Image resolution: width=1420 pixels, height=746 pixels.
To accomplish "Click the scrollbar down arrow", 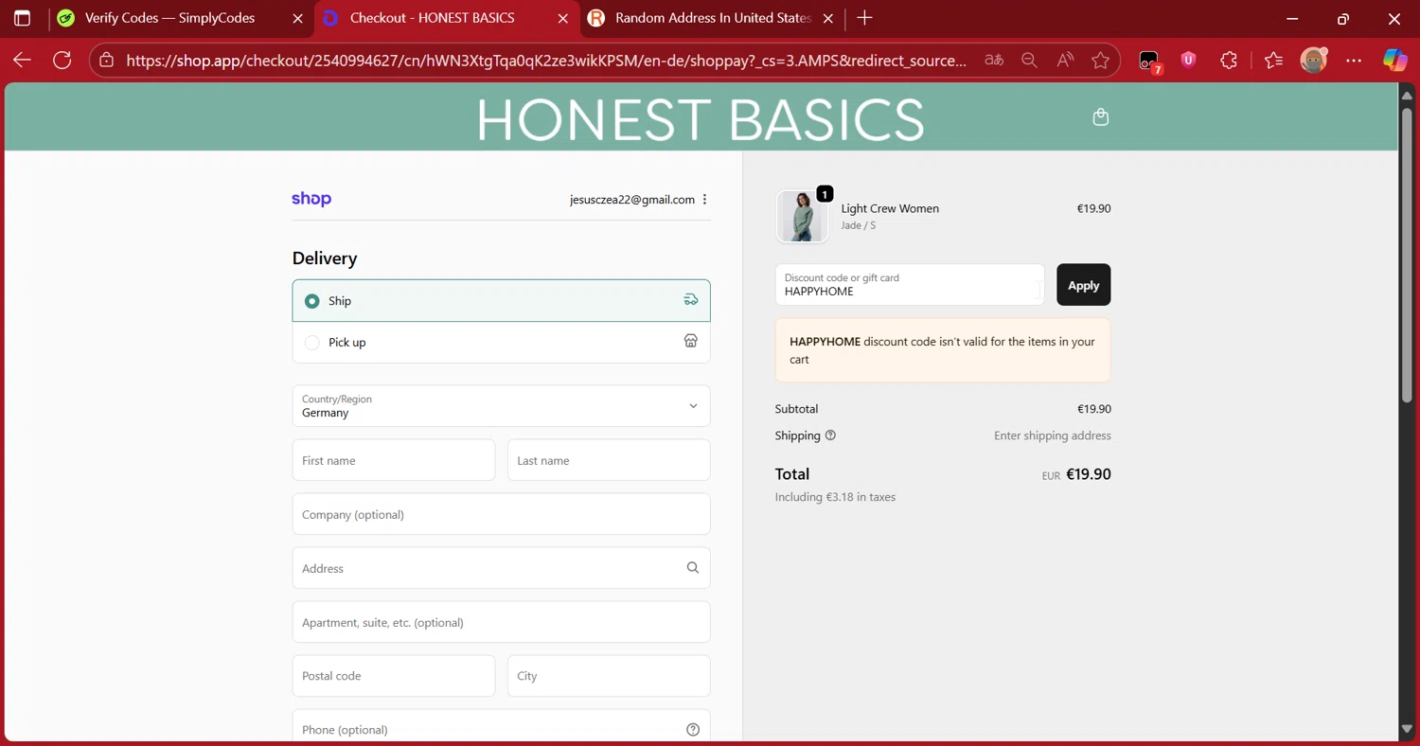I will pyautogui.click(x=1407, y=729).
